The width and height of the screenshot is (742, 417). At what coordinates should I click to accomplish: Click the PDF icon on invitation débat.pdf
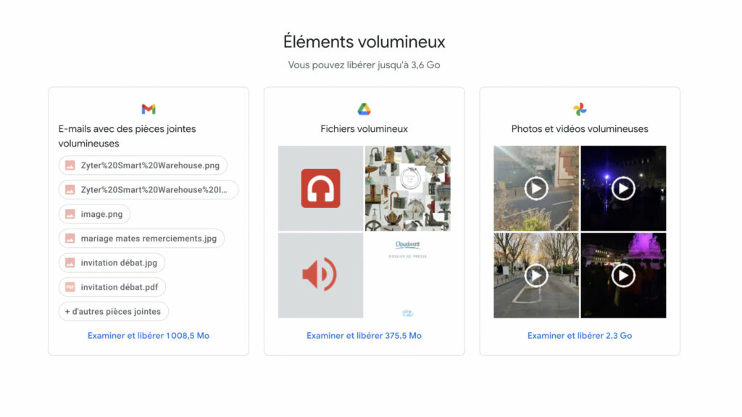point(70,287)
